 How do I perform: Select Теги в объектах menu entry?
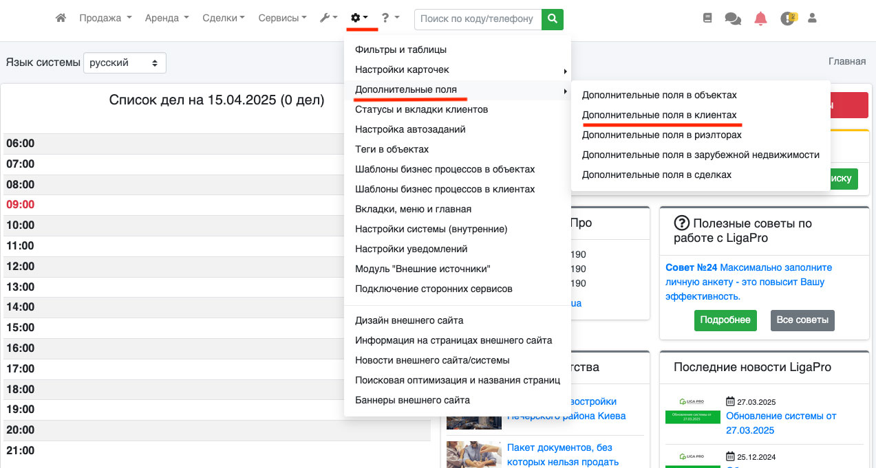pyautogui.click(x=392, y=149)
